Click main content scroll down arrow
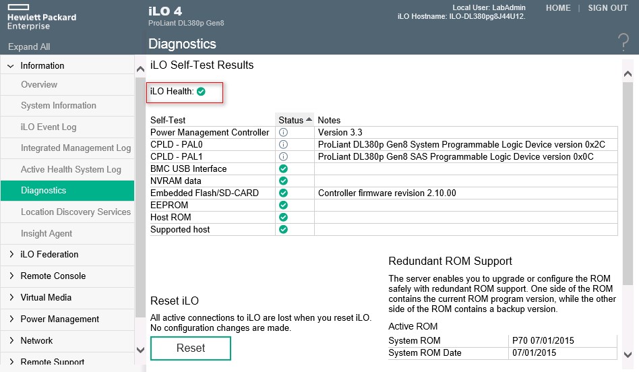This screenshot has width=639, height=372. (x=628, y=355)
